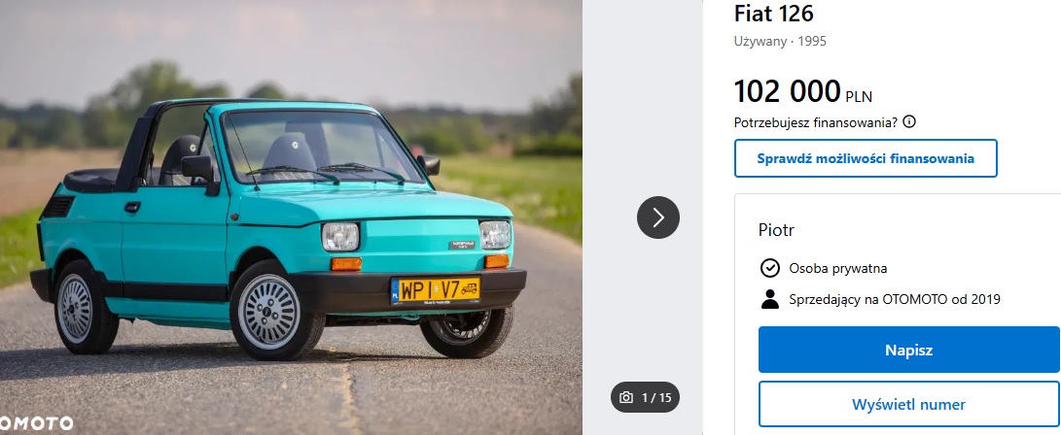1061x435 pixels.
Task: Click the Potrzebujesz finansowania text
Action: tap(816, 122)
